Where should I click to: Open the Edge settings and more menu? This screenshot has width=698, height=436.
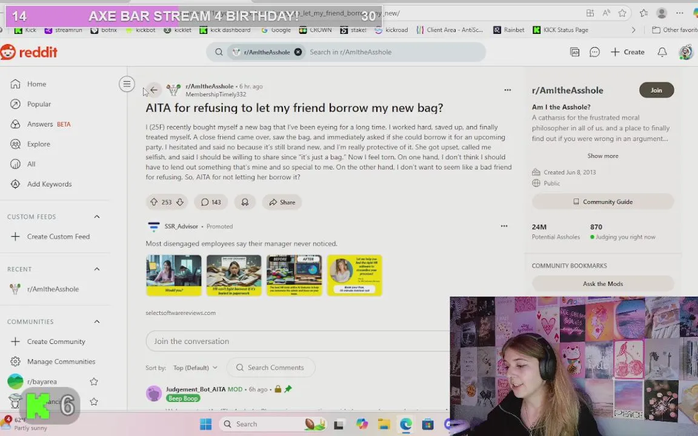pos(679,13)
